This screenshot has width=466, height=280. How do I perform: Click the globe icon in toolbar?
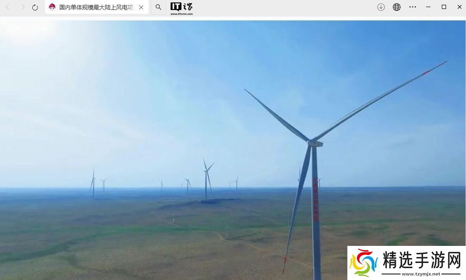click(x=397, y=7)
